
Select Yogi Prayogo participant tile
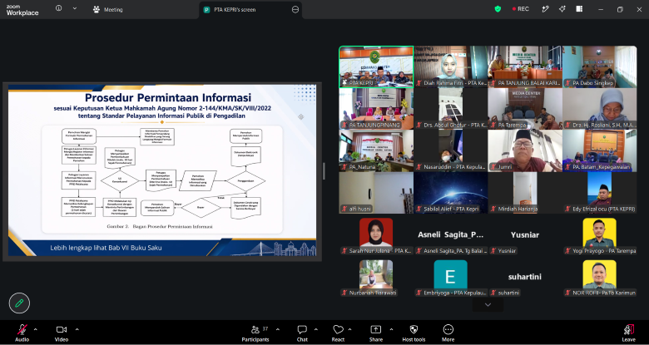[x=600, y=235]
